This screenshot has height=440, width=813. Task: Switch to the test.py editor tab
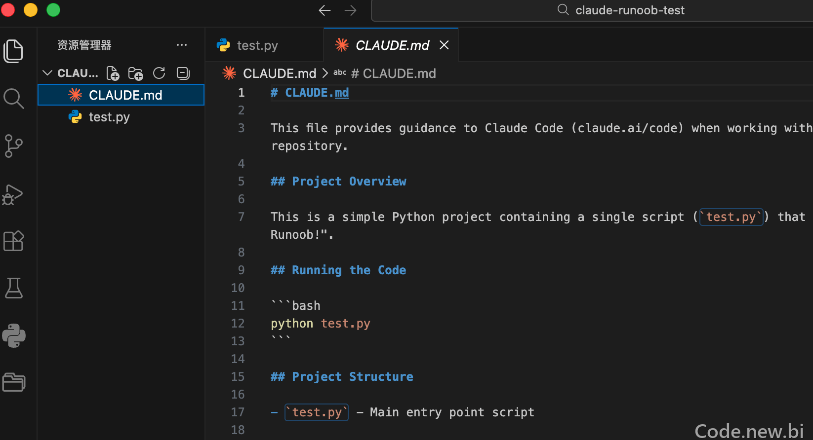coord(264,45)
